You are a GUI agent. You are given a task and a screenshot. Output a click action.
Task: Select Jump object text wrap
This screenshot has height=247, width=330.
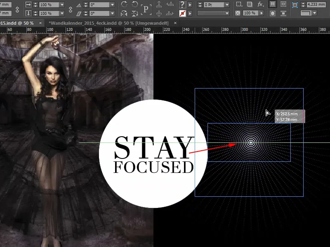(283, 14)
